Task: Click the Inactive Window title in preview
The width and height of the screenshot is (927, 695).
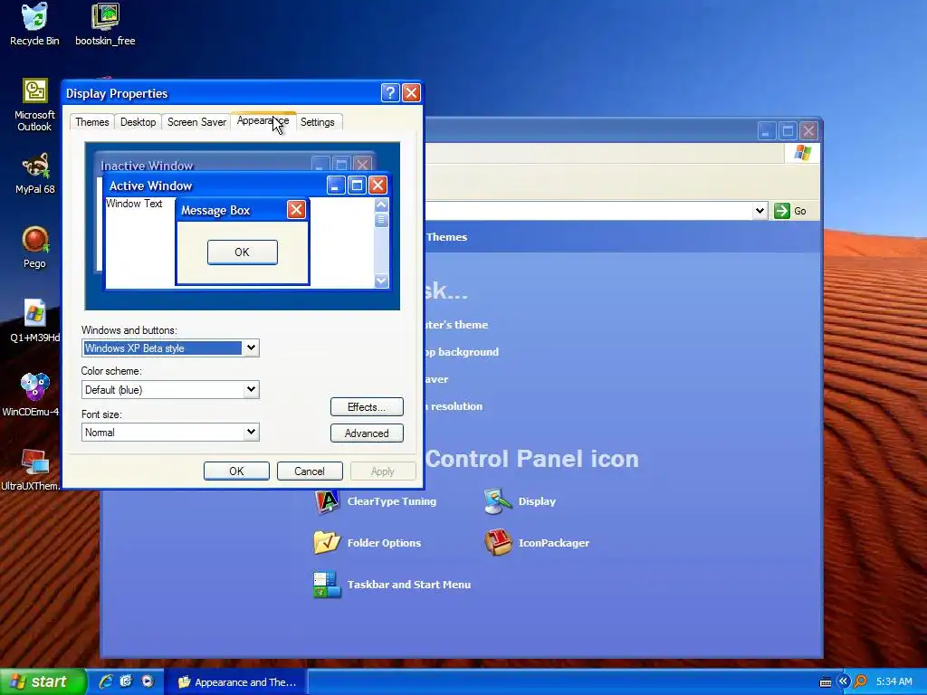Action: tap(147, 166)
